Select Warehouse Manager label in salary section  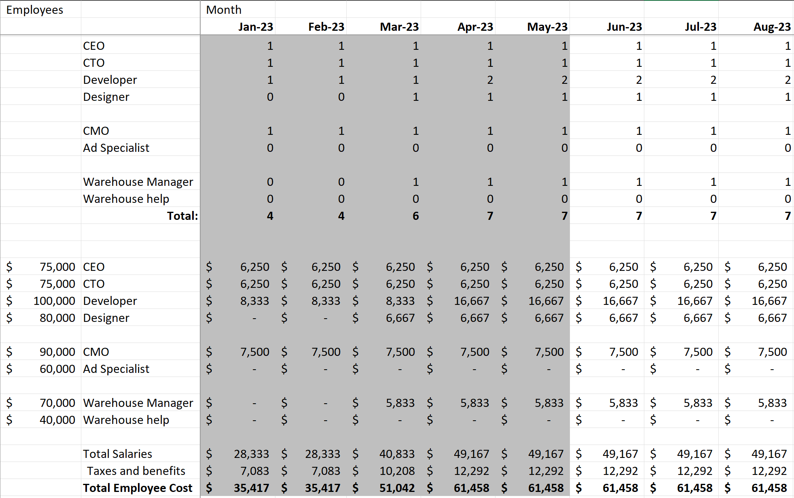[x=140, y=402]
